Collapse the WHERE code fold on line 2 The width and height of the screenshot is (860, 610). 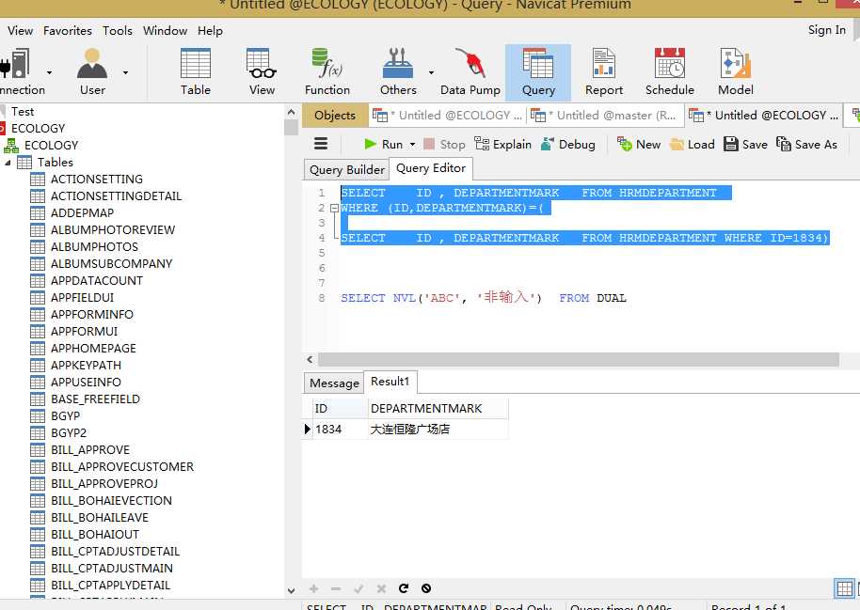click(x=334, y=209)
